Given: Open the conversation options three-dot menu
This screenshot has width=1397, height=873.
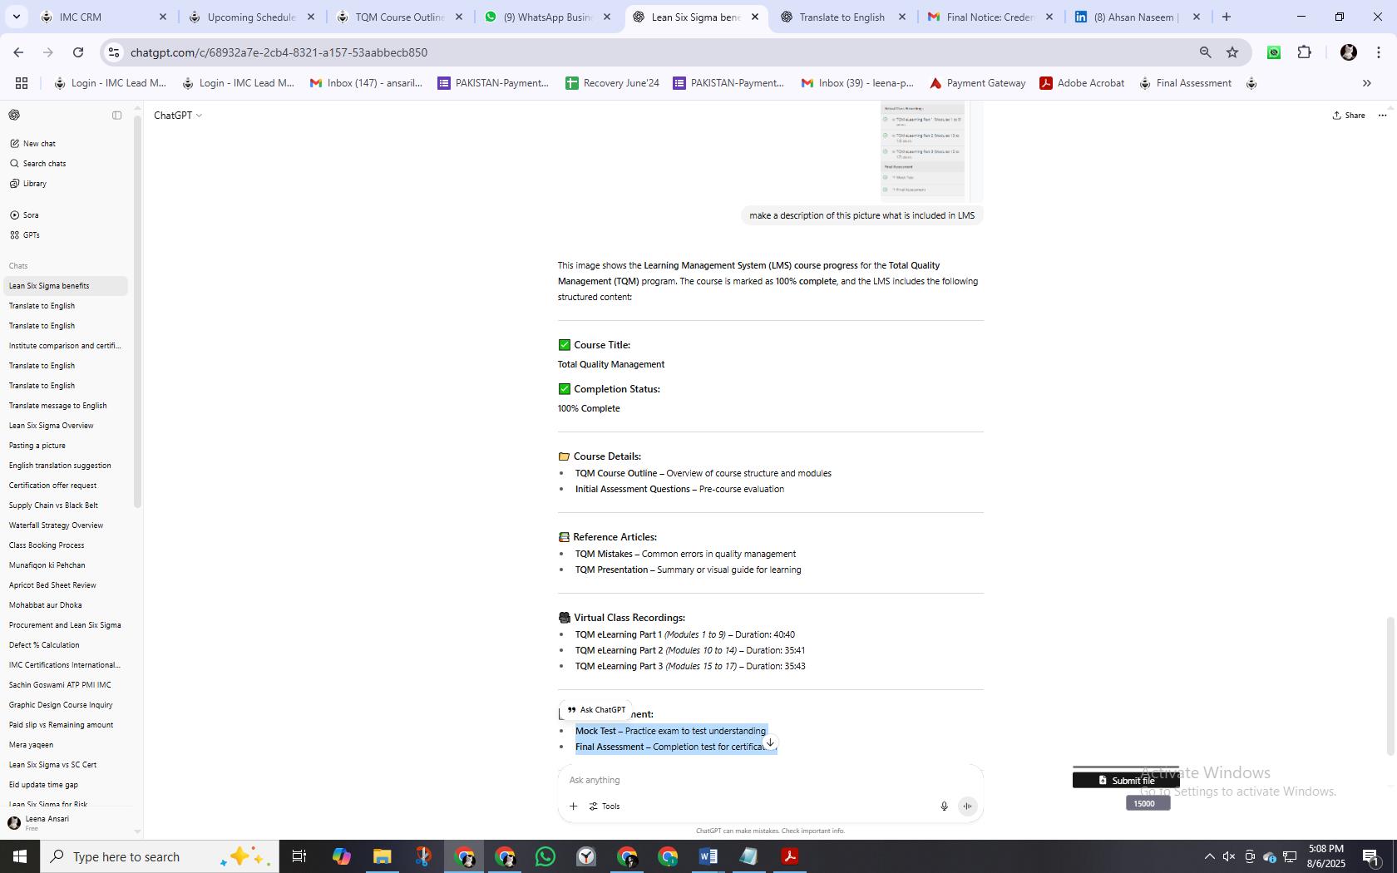Looking at the screenshot, I should point(1382,115).
